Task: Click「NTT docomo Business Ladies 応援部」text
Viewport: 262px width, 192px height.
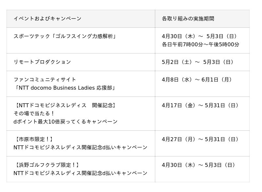Action: tap(65, 88)
